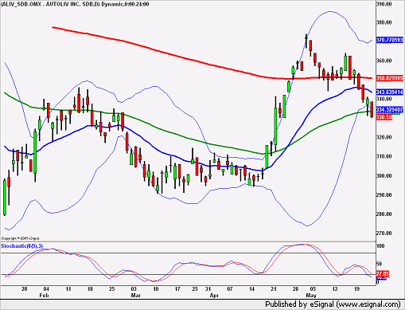Click the red 330.50 last price label
405x310 pixels.
[x=384, y=117]
